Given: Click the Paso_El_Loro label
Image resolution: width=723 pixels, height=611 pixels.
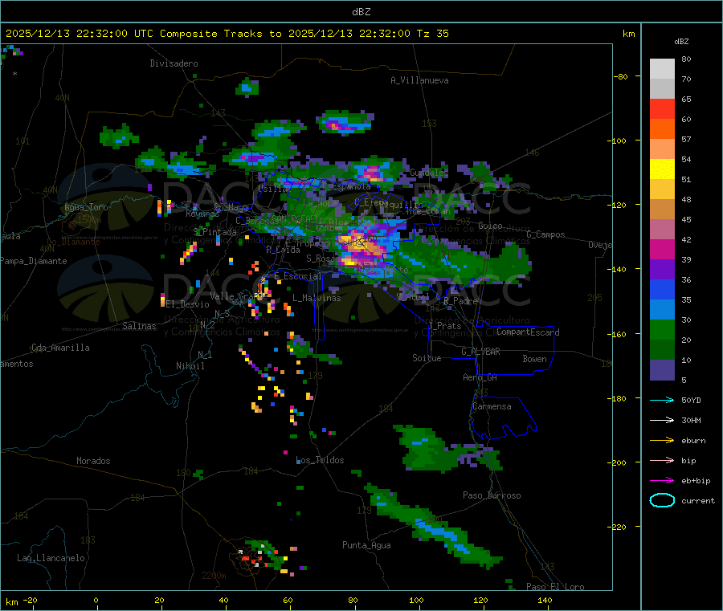Looking at the screenshot, I should point(555,587).
